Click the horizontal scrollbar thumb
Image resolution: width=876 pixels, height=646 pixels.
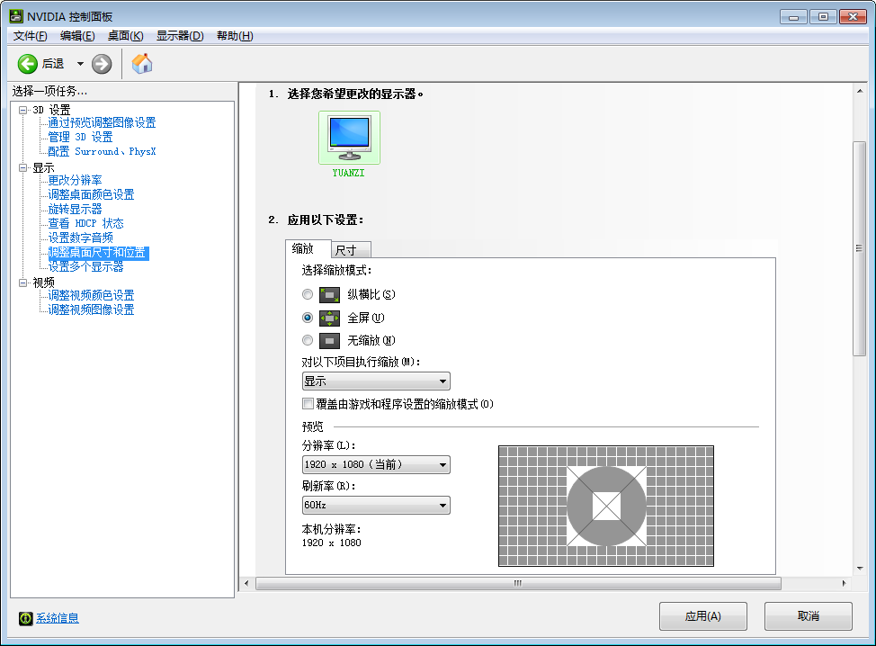point(518,583)
